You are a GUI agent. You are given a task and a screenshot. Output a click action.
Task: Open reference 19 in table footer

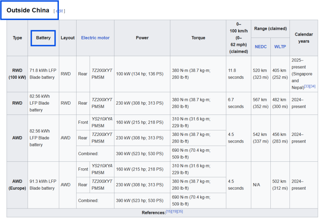pyautogui.click(x=174, y=211)
